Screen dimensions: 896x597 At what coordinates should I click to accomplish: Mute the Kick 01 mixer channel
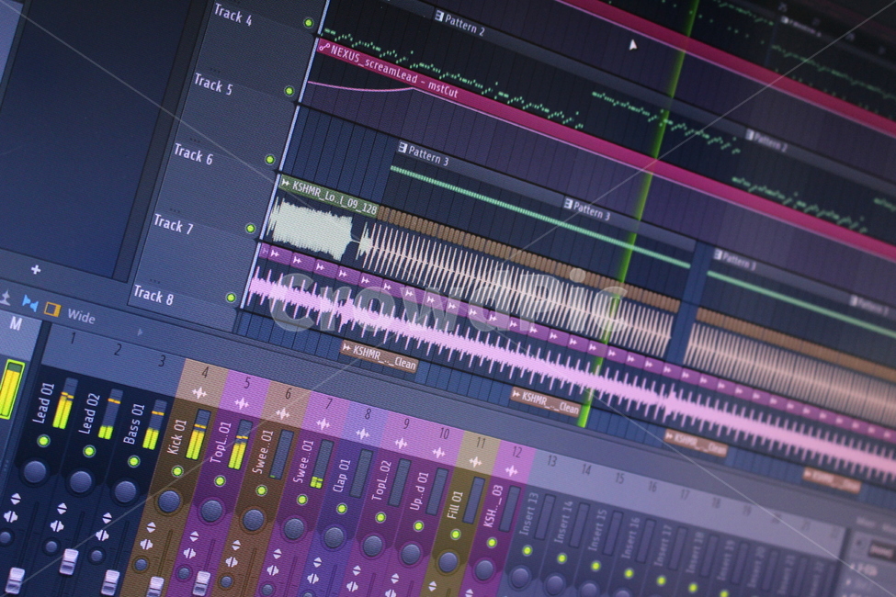click(177, 471)
